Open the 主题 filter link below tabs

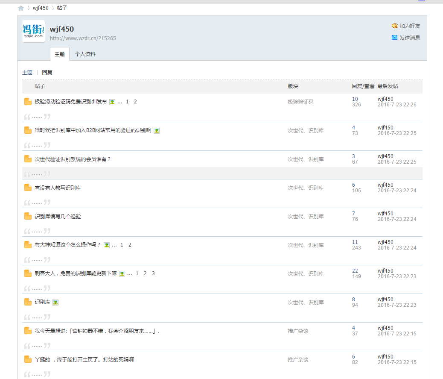[x=27, y=73]
